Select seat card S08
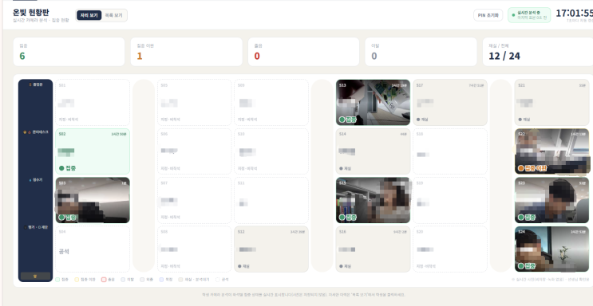The image size is (593, 306). tap(195, 249)
